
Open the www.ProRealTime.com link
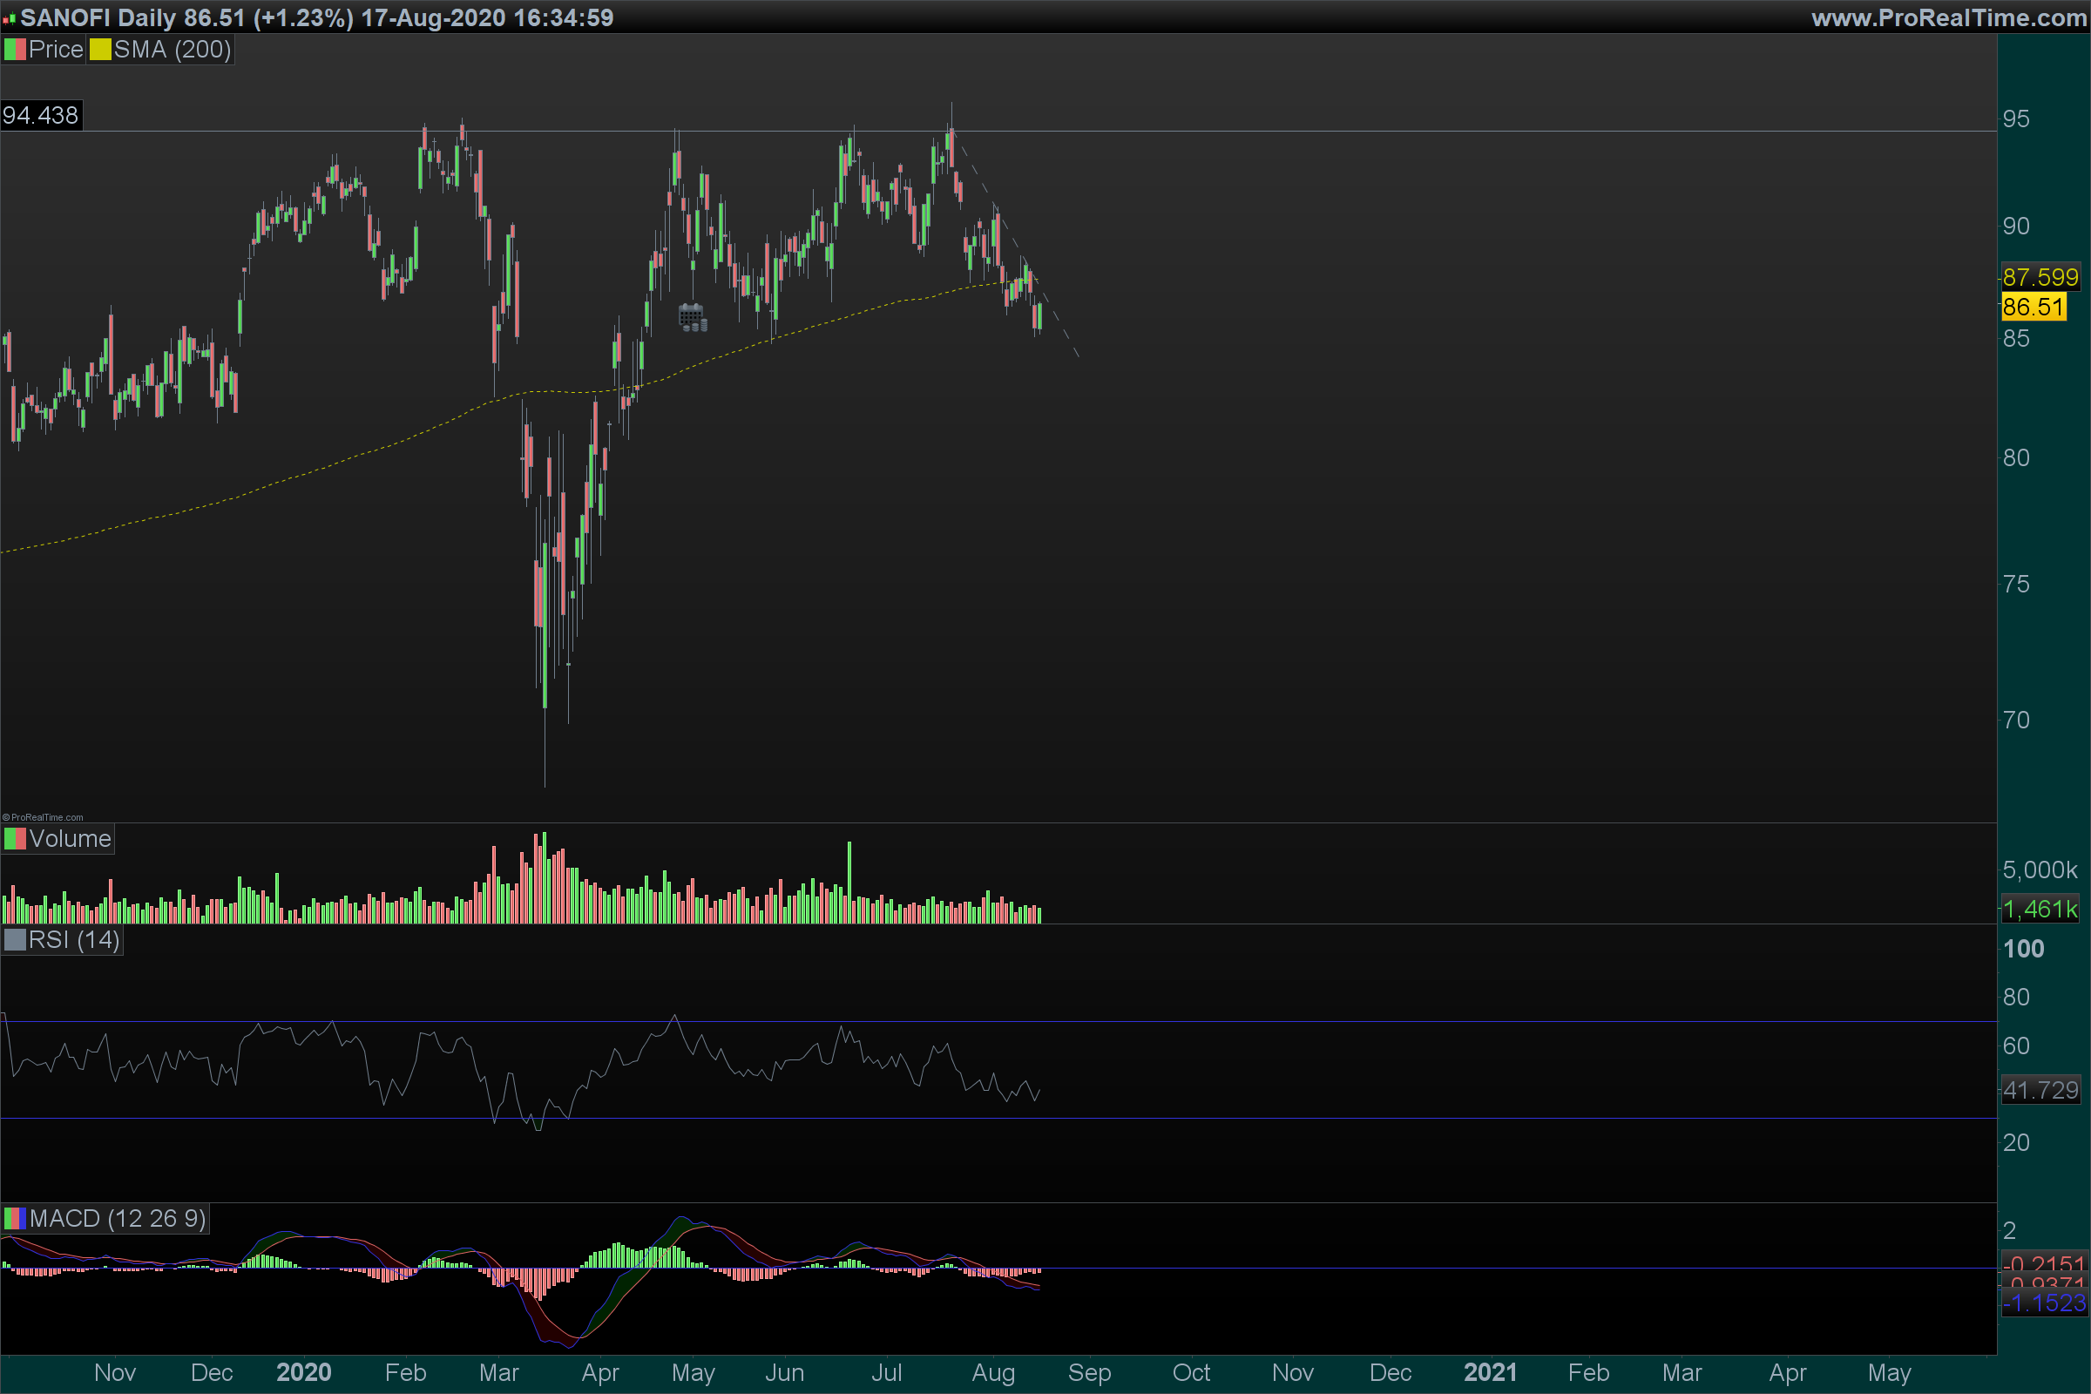click(1948, 17)
